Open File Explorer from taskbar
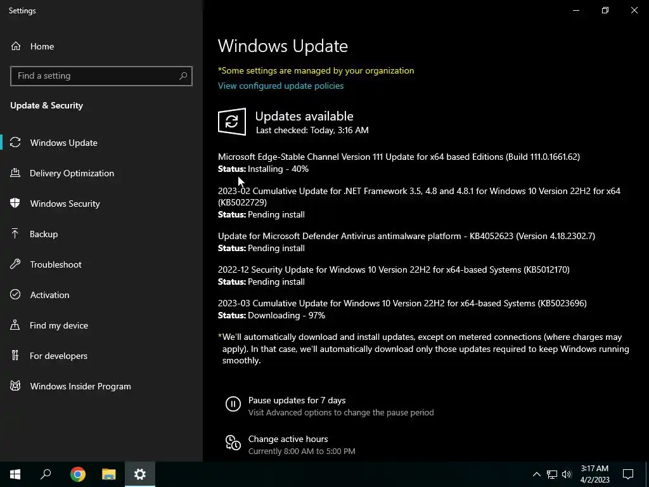 tap(109, 474)
